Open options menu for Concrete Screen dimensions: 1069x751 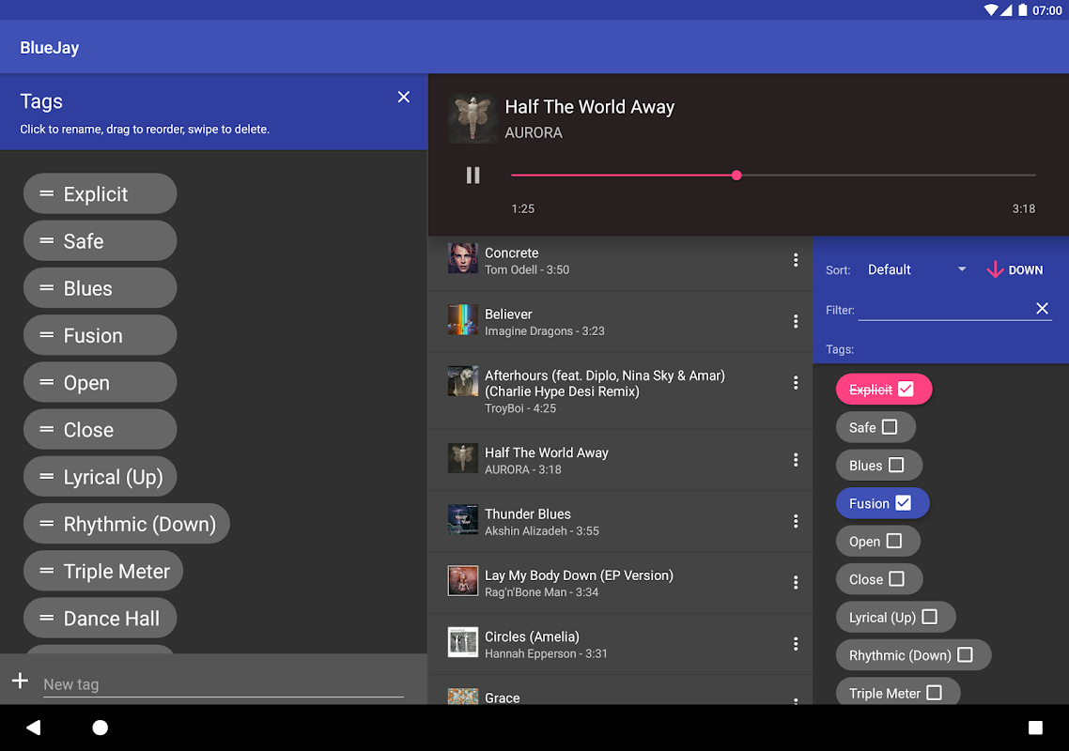tap(796, 260)
